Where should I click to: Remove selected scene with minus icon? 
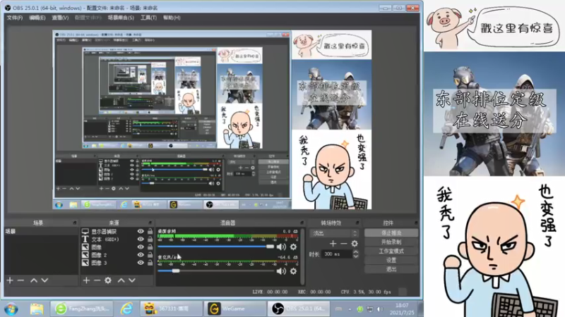click(x=20, y=280)
